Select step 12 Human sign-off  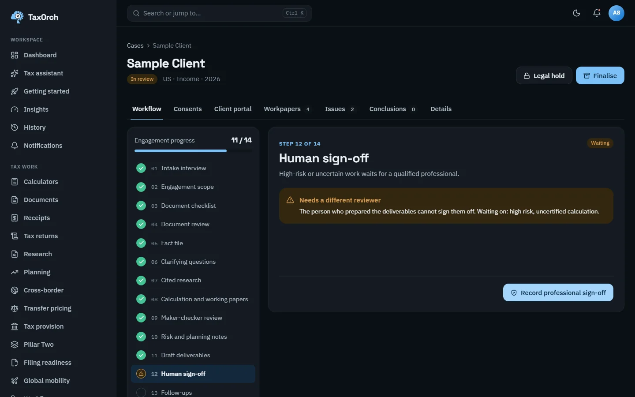point(193,374)
